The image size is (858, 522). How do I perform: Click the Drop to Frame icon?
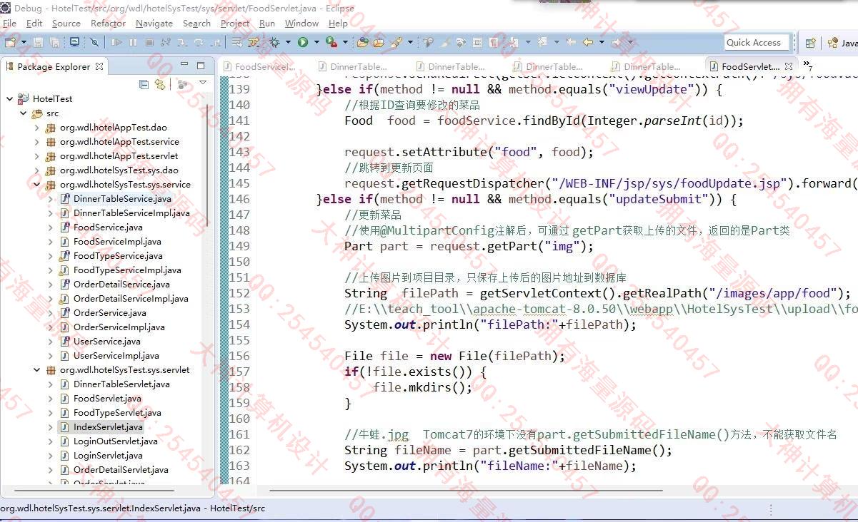tap(236, 43)
